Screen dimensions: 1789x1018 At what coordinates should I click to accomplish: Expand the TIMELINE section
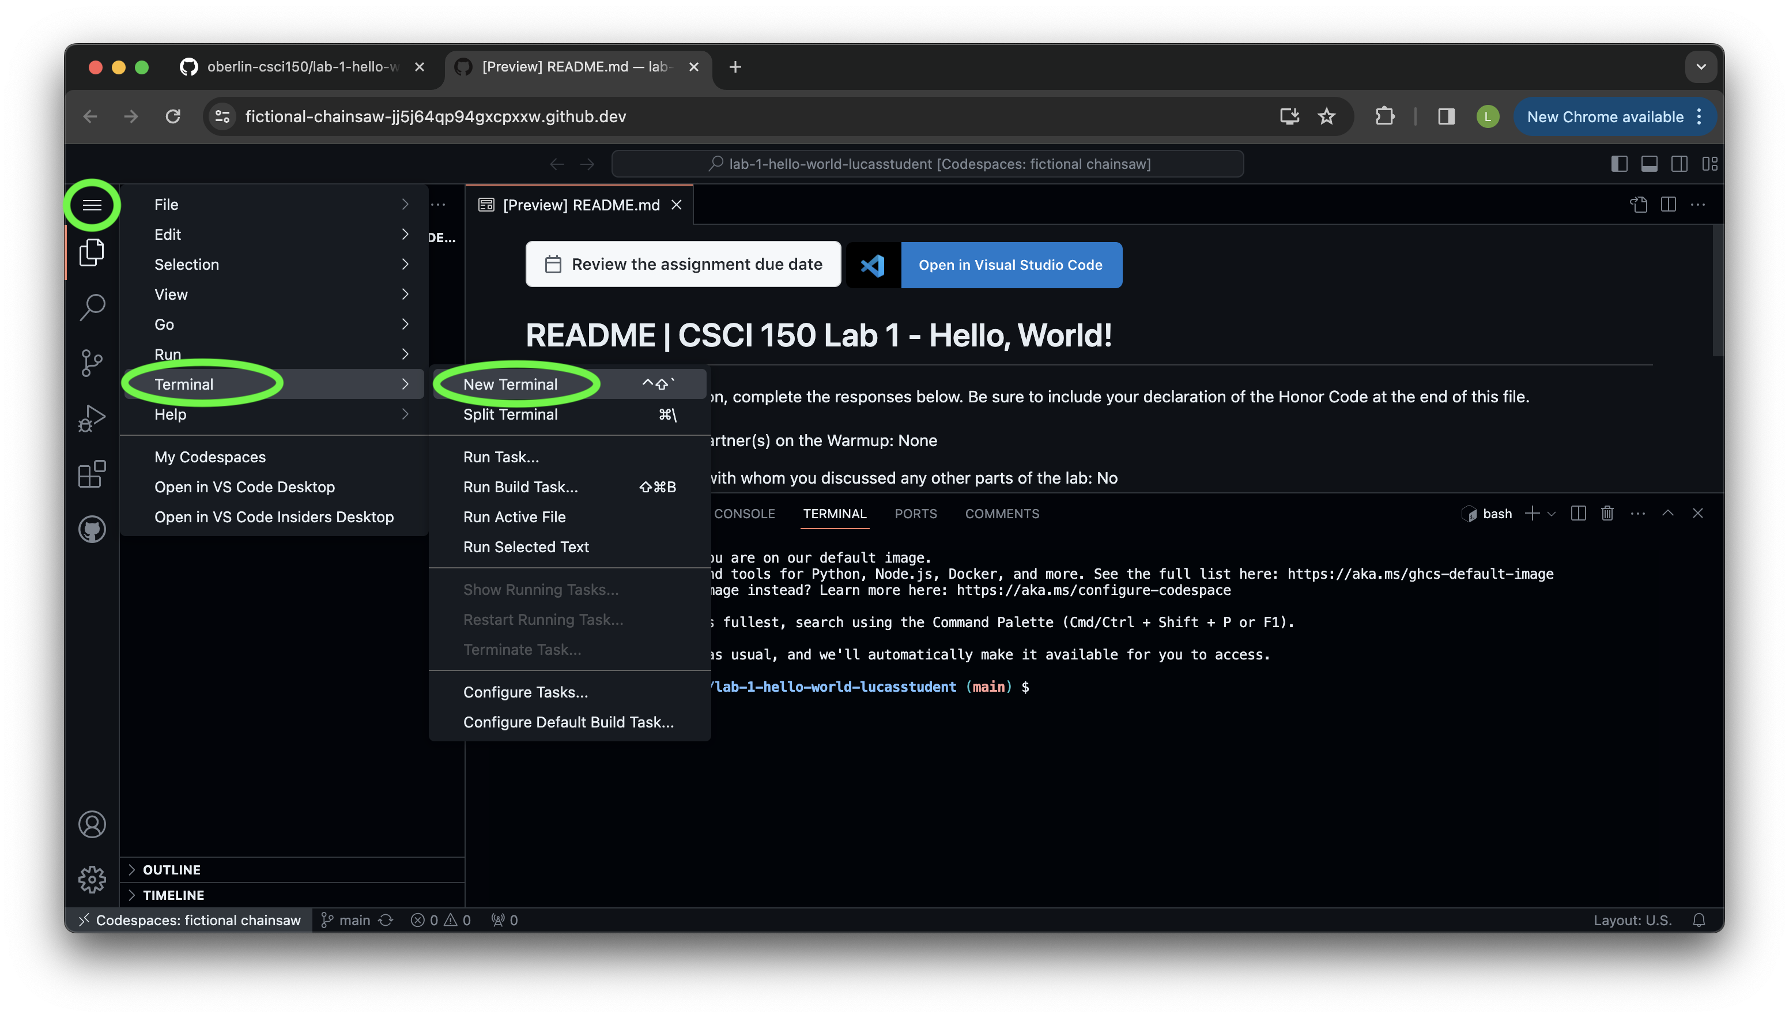coord(292,895)
